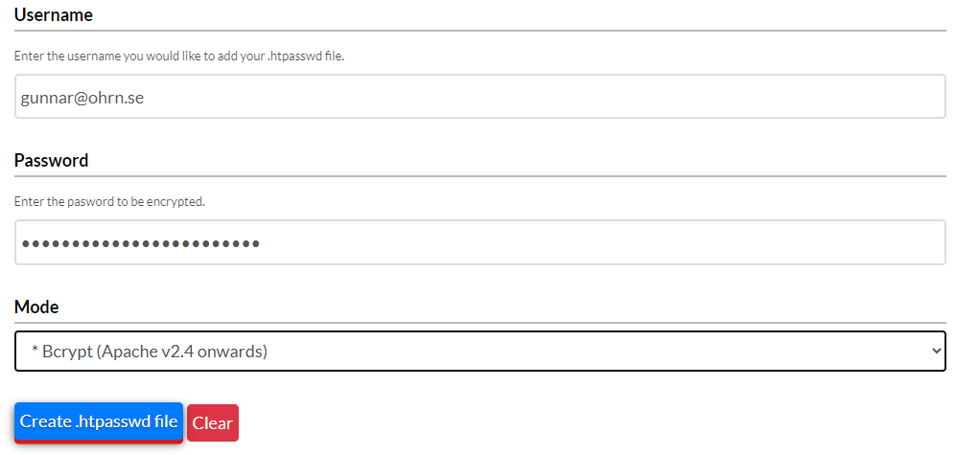Click the Mode heading label

pos(36,307)
